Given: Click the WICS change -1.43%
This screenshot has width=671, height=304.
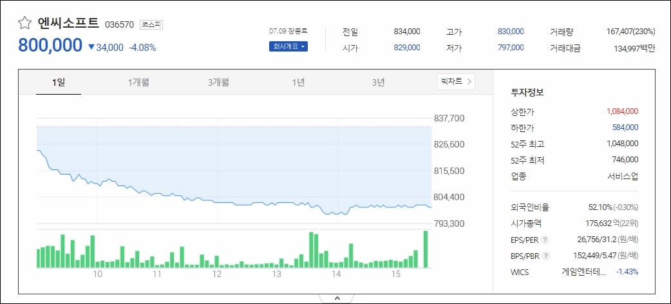Looking at the screenshot, I should (x=627, y=272).
